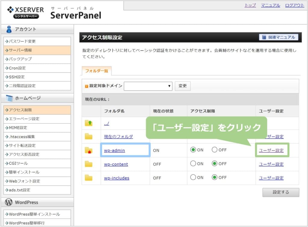Viewport: 308px width, 227px height.
Task: Click the WordPress section logo icon
Action: click(x=9, y=202)
